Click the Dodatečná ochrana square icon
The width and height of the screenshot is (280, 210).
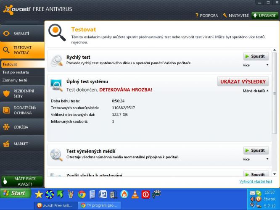tap(6, 110)
